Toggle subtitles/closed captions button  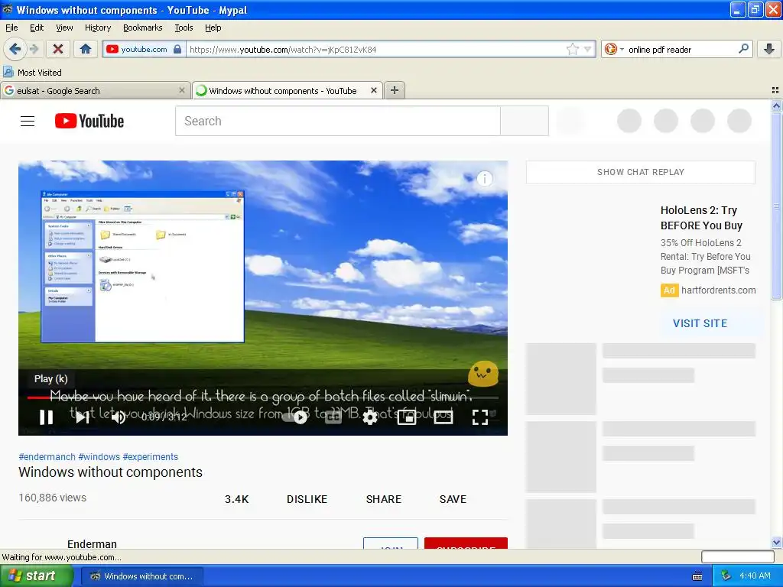click(x=333, y=417)
